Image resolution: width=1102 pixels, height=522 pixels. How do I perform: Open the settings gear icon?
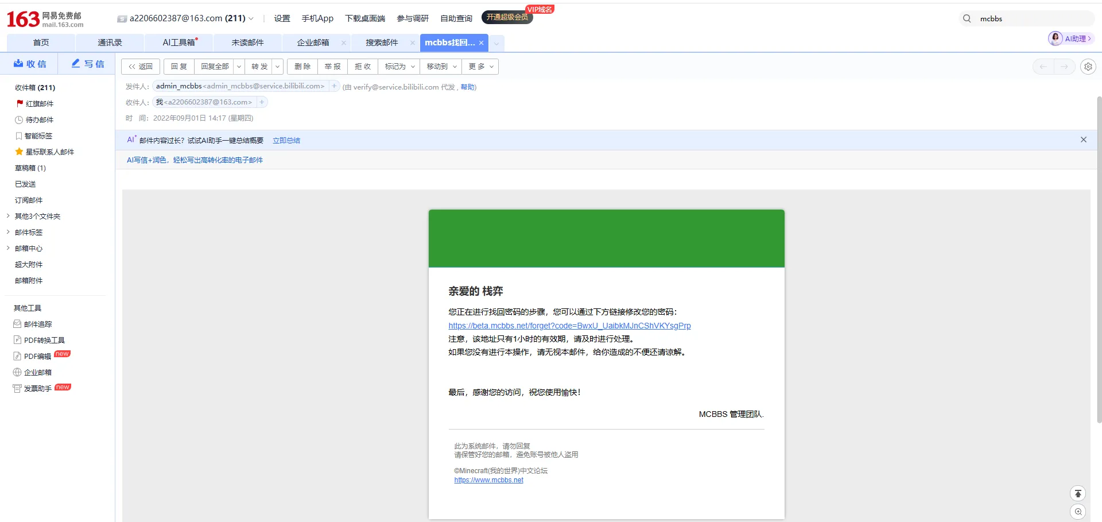pyautogui.click(x=1088, y=67)
